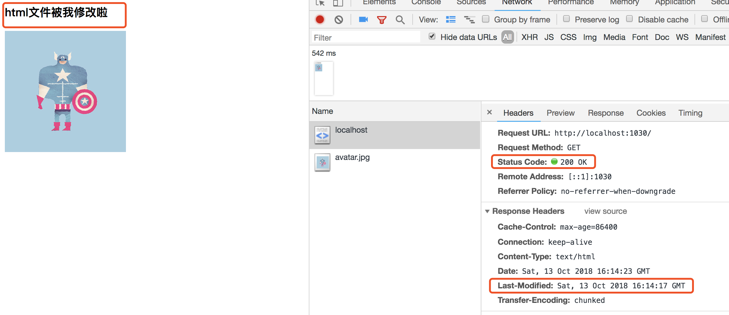729x315 pixels.
Task: Switch to large request rows view icon
Action: 450,20
